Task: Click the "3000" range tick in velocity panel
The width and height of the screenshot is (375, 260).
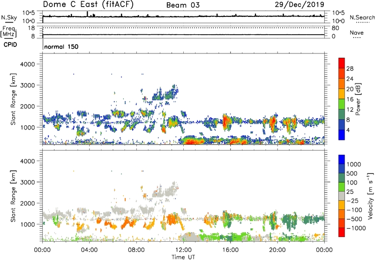Action: click(28, 182)
